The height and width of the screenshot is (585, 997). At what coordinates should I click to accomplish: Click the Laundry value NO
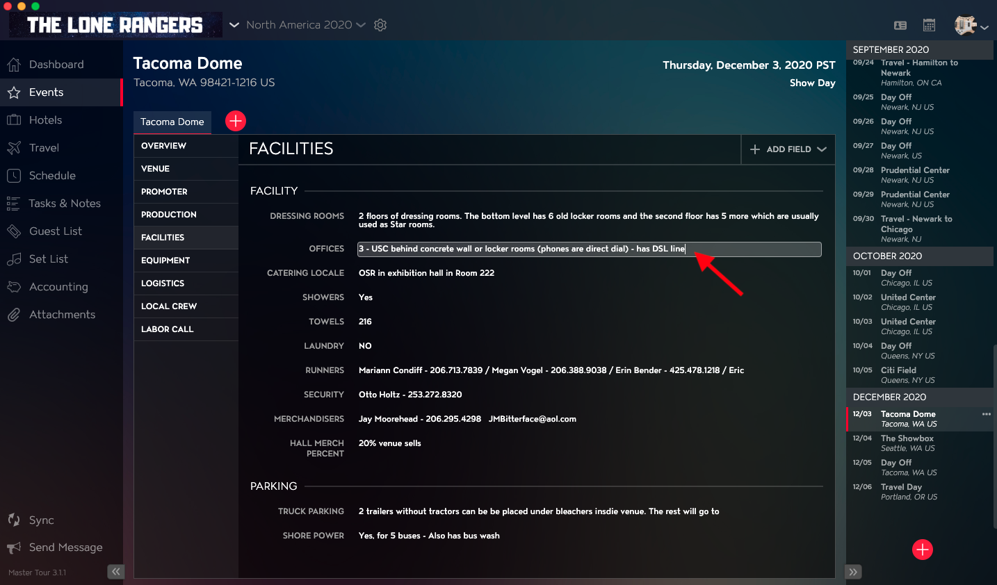coord(365,346)
